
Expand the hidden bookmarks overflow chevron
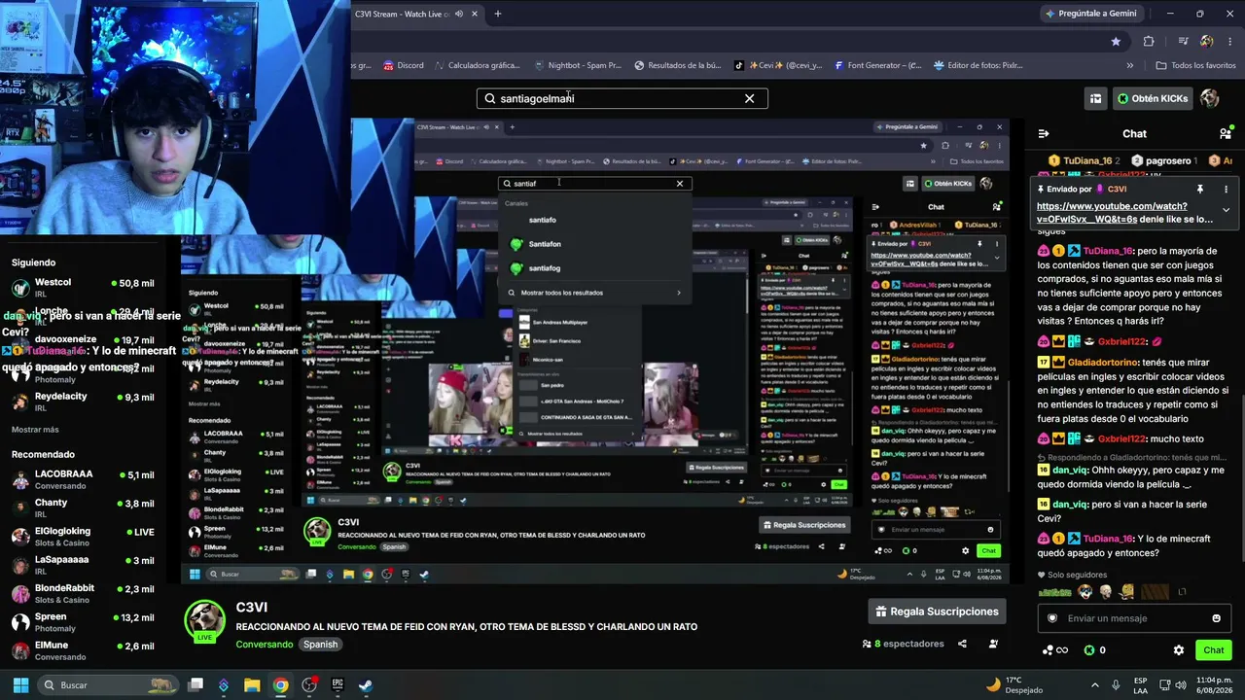pyautogui.click(x=1130, y=66)
